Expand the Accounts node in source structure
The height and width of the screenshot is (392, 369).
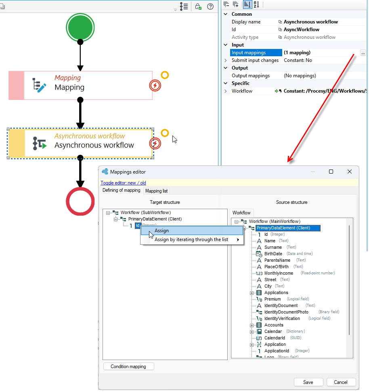[x=252, y=325]
